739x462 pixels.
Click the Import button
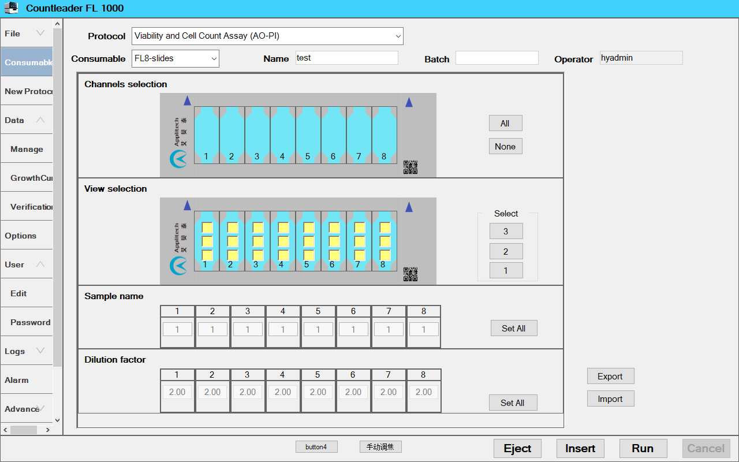click(611, 399)
